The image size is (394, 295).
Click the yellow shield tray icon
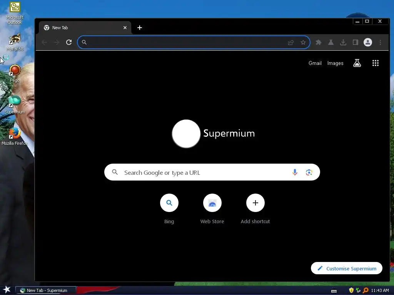click(351, 290)
